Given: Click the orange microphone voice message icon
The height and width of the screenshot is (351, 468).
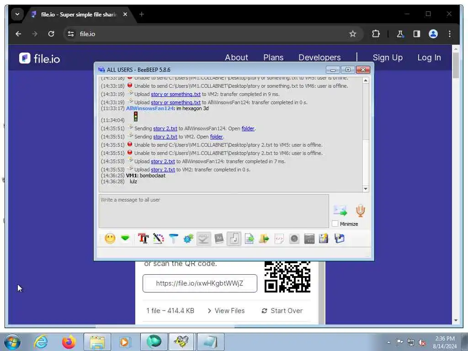Looking at the screenshot, I should coord(361,211).
